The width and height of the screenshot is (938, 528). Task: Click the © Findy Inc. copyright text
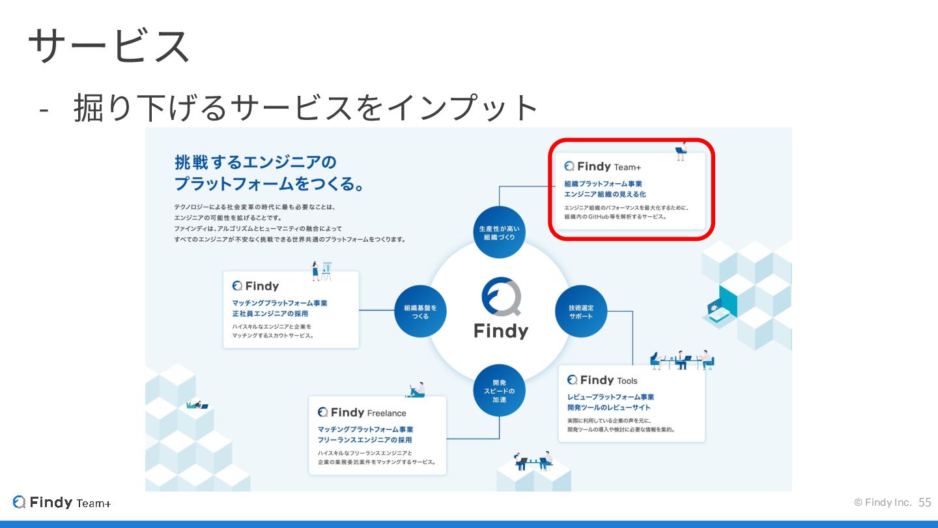click(x=883, y=503)
